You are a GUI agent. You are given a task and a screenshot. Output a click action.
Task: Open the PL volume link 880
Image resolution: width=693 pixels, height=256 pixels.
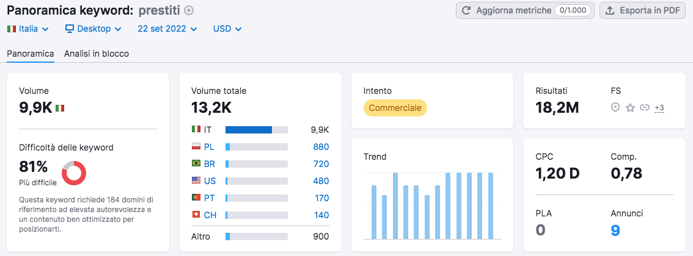click(x=321, y=147)
